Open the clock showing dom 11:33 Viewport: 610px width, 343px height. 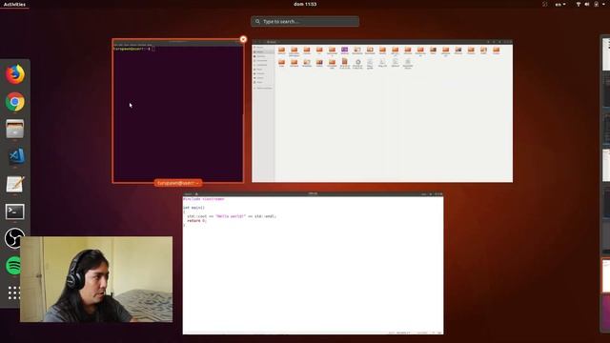305,4
